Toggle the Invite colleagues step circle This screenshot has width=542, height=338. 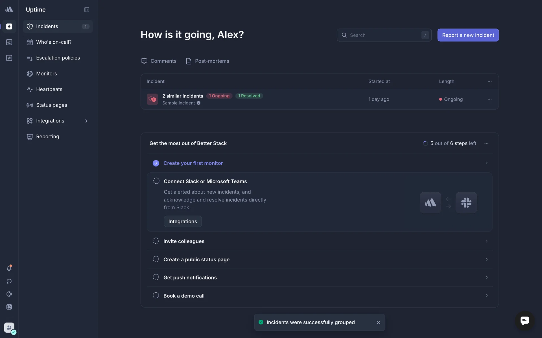pyautogui.click(x=156, y=241)
